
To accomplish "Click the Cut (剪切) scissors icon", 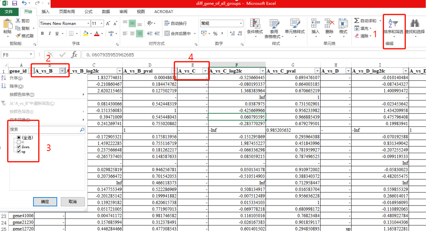I will pyautogui.click(x=18, y=21).
